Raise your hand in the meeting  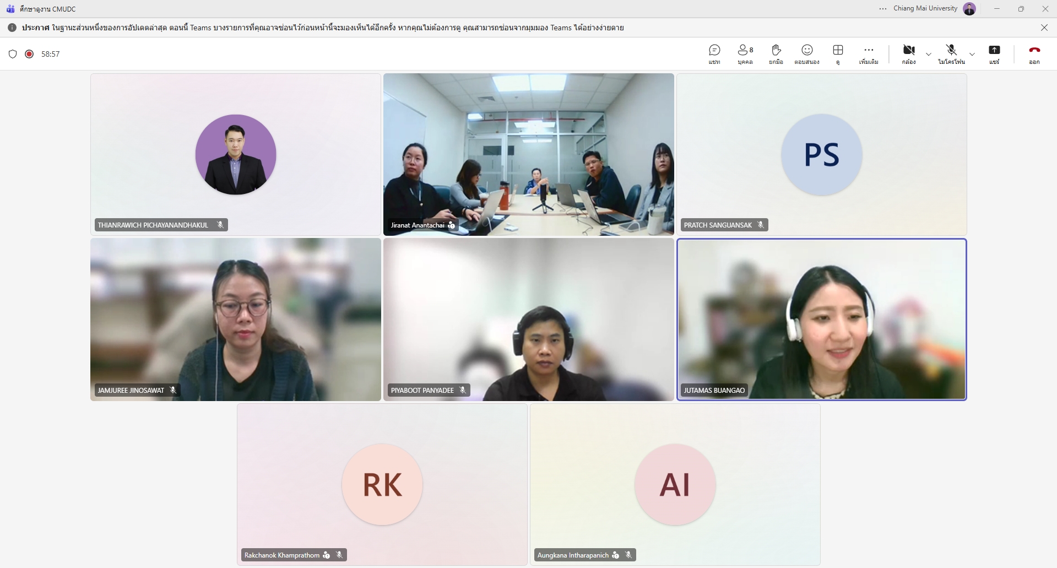[x=776, y=54]
